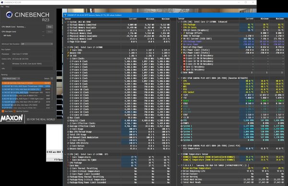Click the icon beside Drive Remaining Life
The image size is (288, 186).
182,171
